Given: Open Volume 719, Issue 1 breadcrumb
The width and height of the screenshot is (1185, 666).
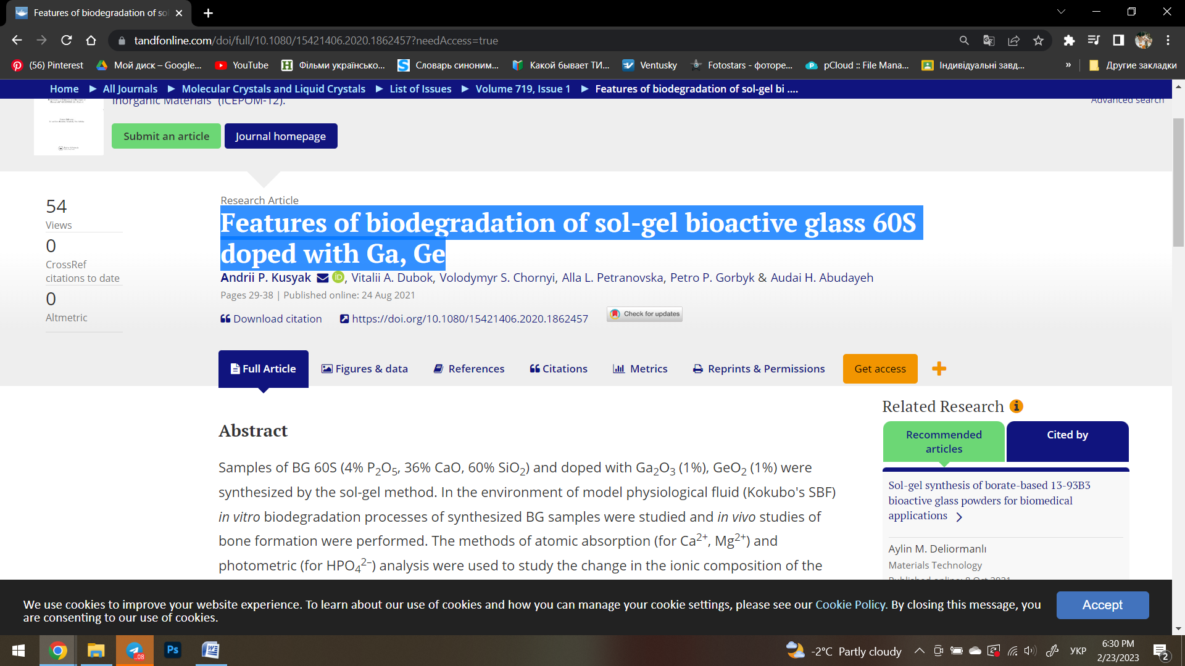Looking at the screenshot, I should coord(523,89).
